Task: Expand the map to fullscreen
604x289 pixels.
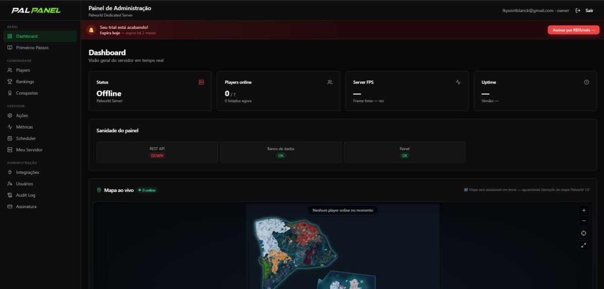Action: pos(584,245)
